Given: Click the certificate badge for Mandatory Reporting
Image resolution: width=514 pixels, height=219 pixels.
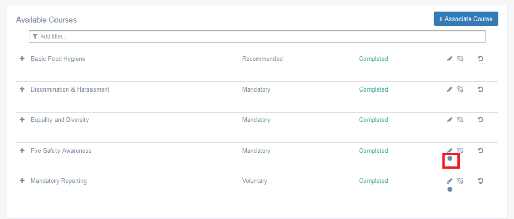Looking at the screenshot, I should pos(450,189).
